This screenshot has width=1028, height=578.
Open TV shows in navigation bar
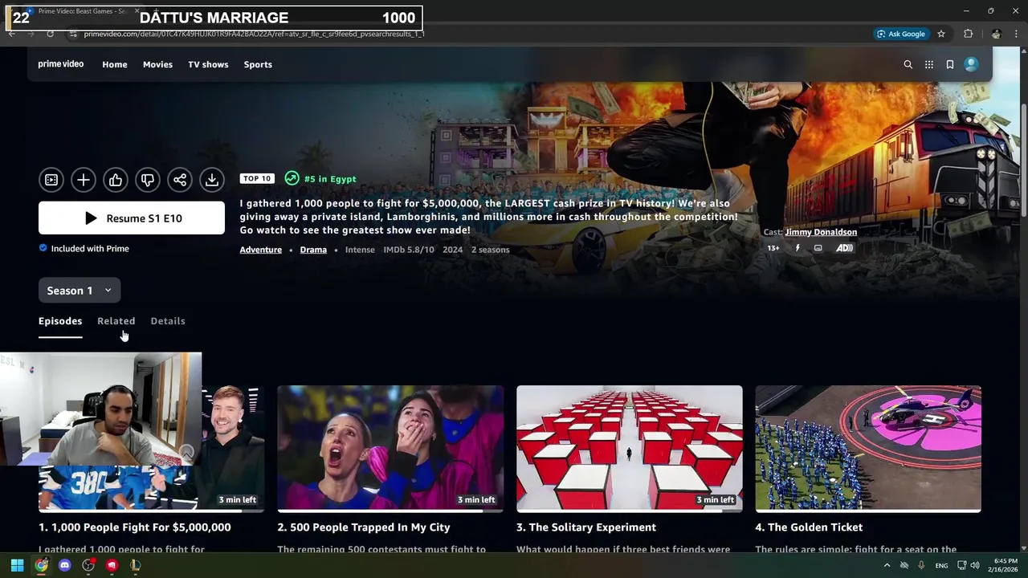point(208,64)
